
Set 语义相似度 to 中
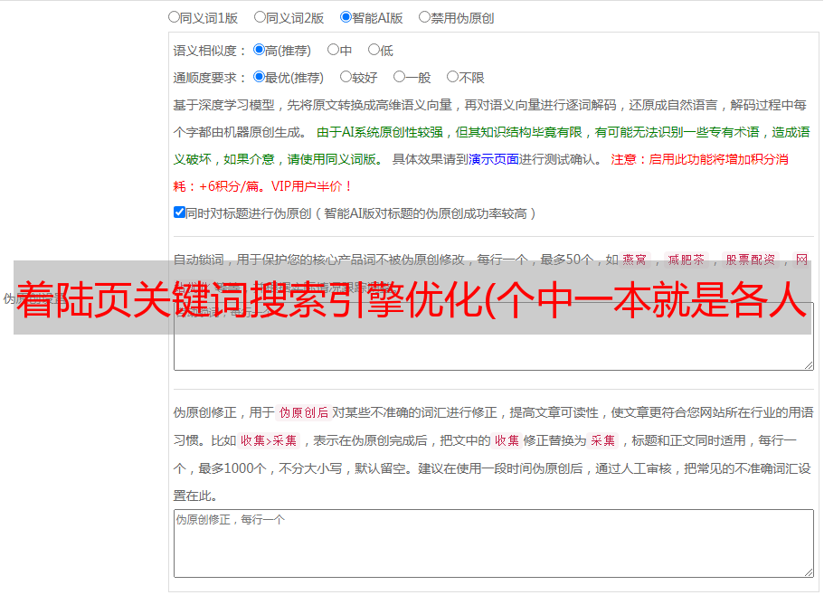[333, 50]
